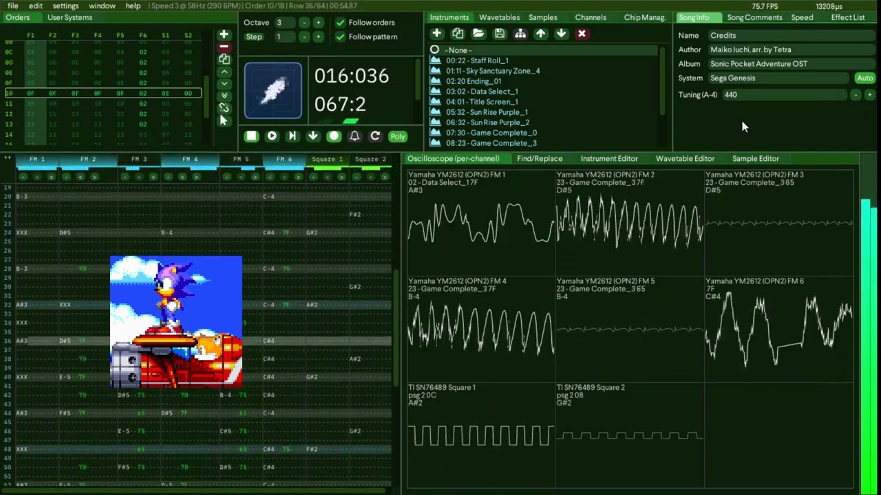
Task: Narrow the FM 2 channel with < button
Action: tap(80, 177)
